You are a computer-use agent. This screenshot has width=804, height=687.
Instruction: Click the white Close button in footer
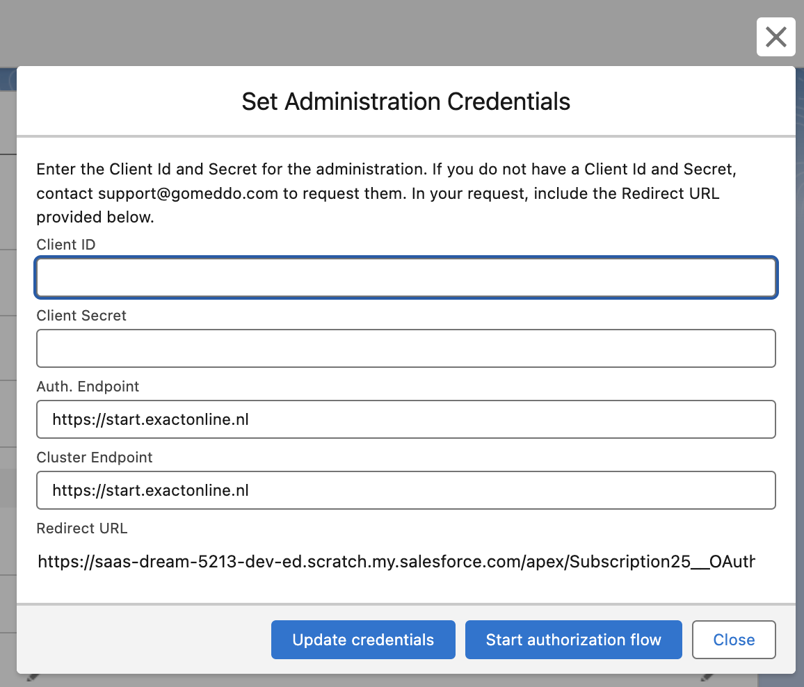[734, 640]
